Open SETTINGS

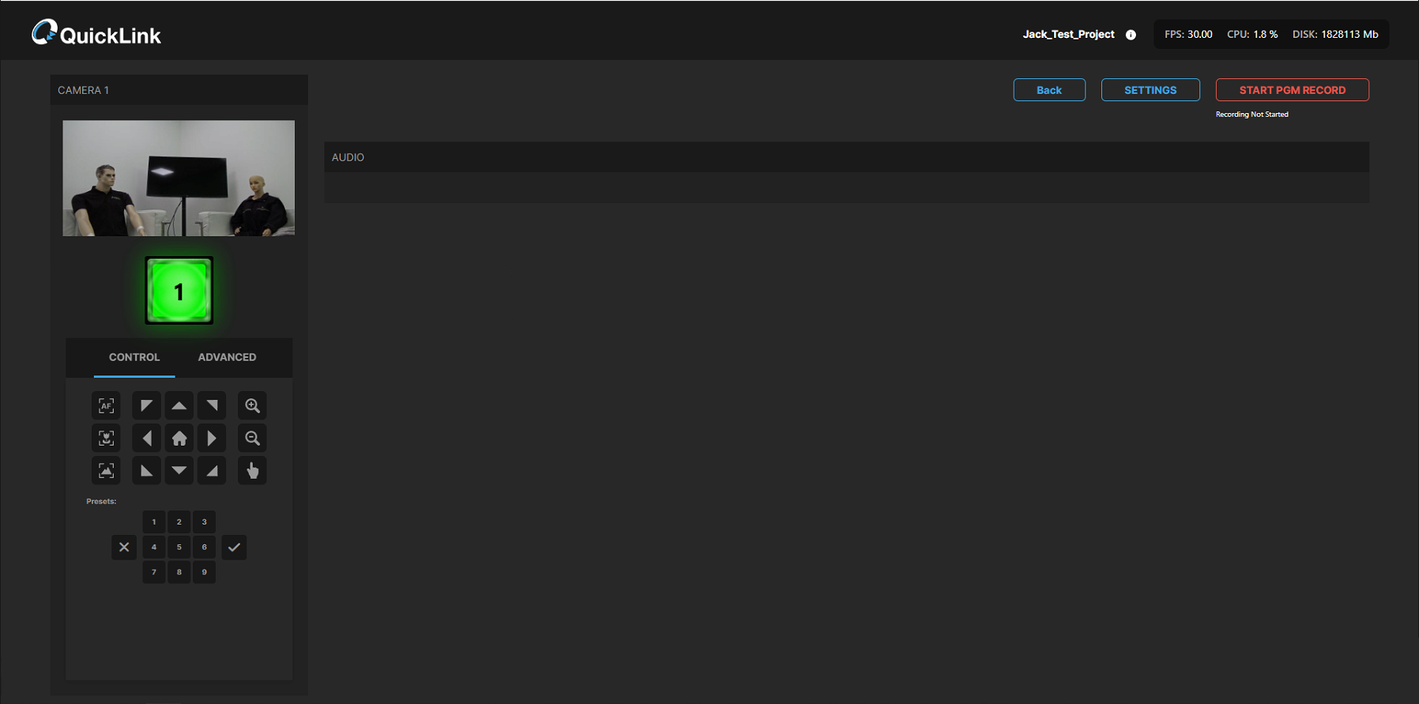pyautogui.click(x=1150, y=90)
